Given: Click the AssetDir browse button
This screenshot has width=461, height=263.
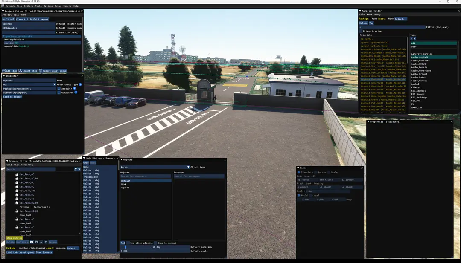Looking at the screenshot, I should (59, 88).
